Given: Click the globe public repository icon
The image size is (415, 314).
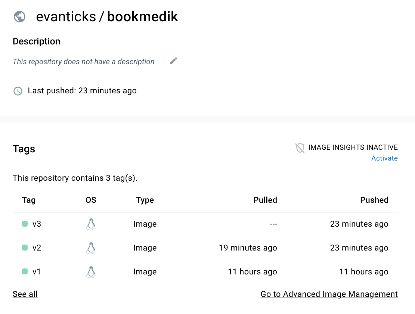Looking at the screenshot, I should (x=19, y=17).
